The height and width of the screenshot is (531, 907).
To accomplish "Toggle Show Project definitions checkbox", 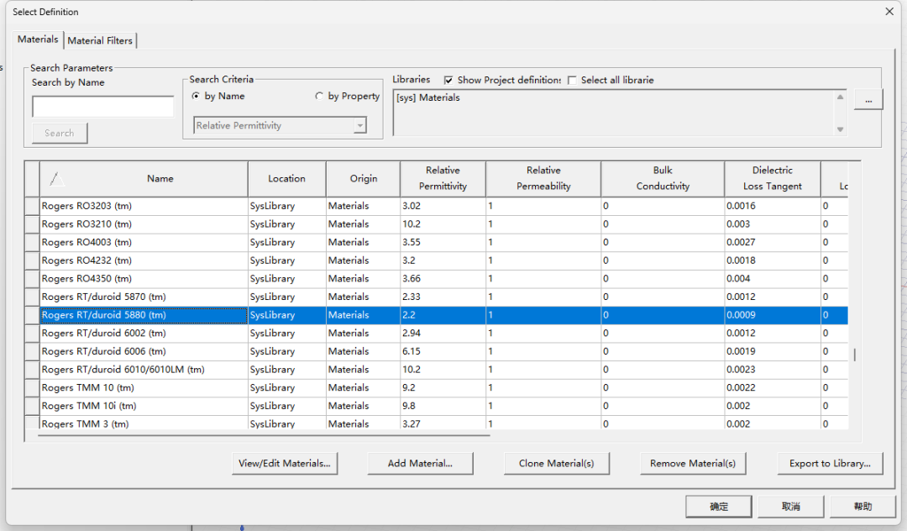I will (x=448, y=81).
